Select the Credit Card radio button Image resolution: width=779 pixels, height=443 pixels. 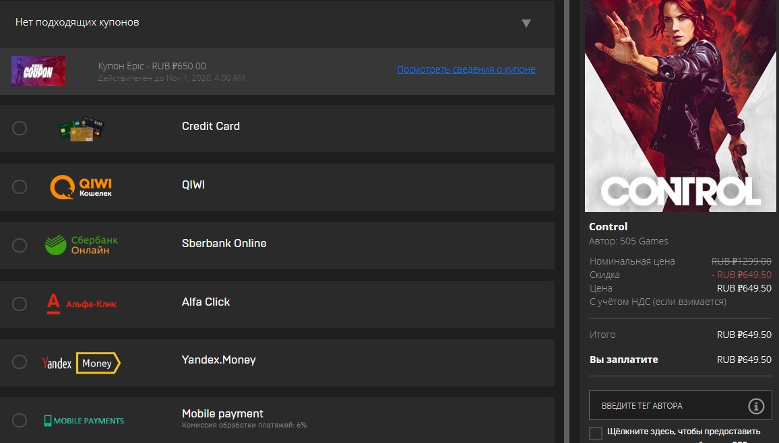[20, 128]
